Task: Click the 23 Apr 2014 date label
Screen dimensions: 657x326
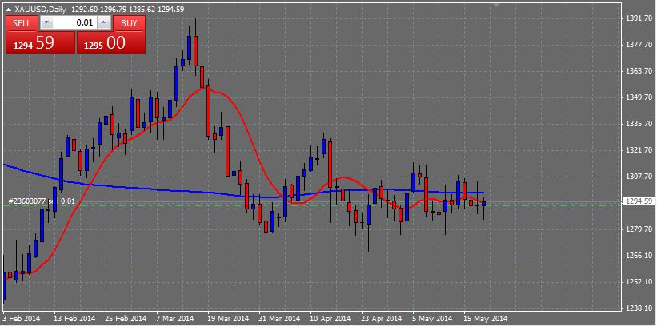Action: (x=381, y=319)
